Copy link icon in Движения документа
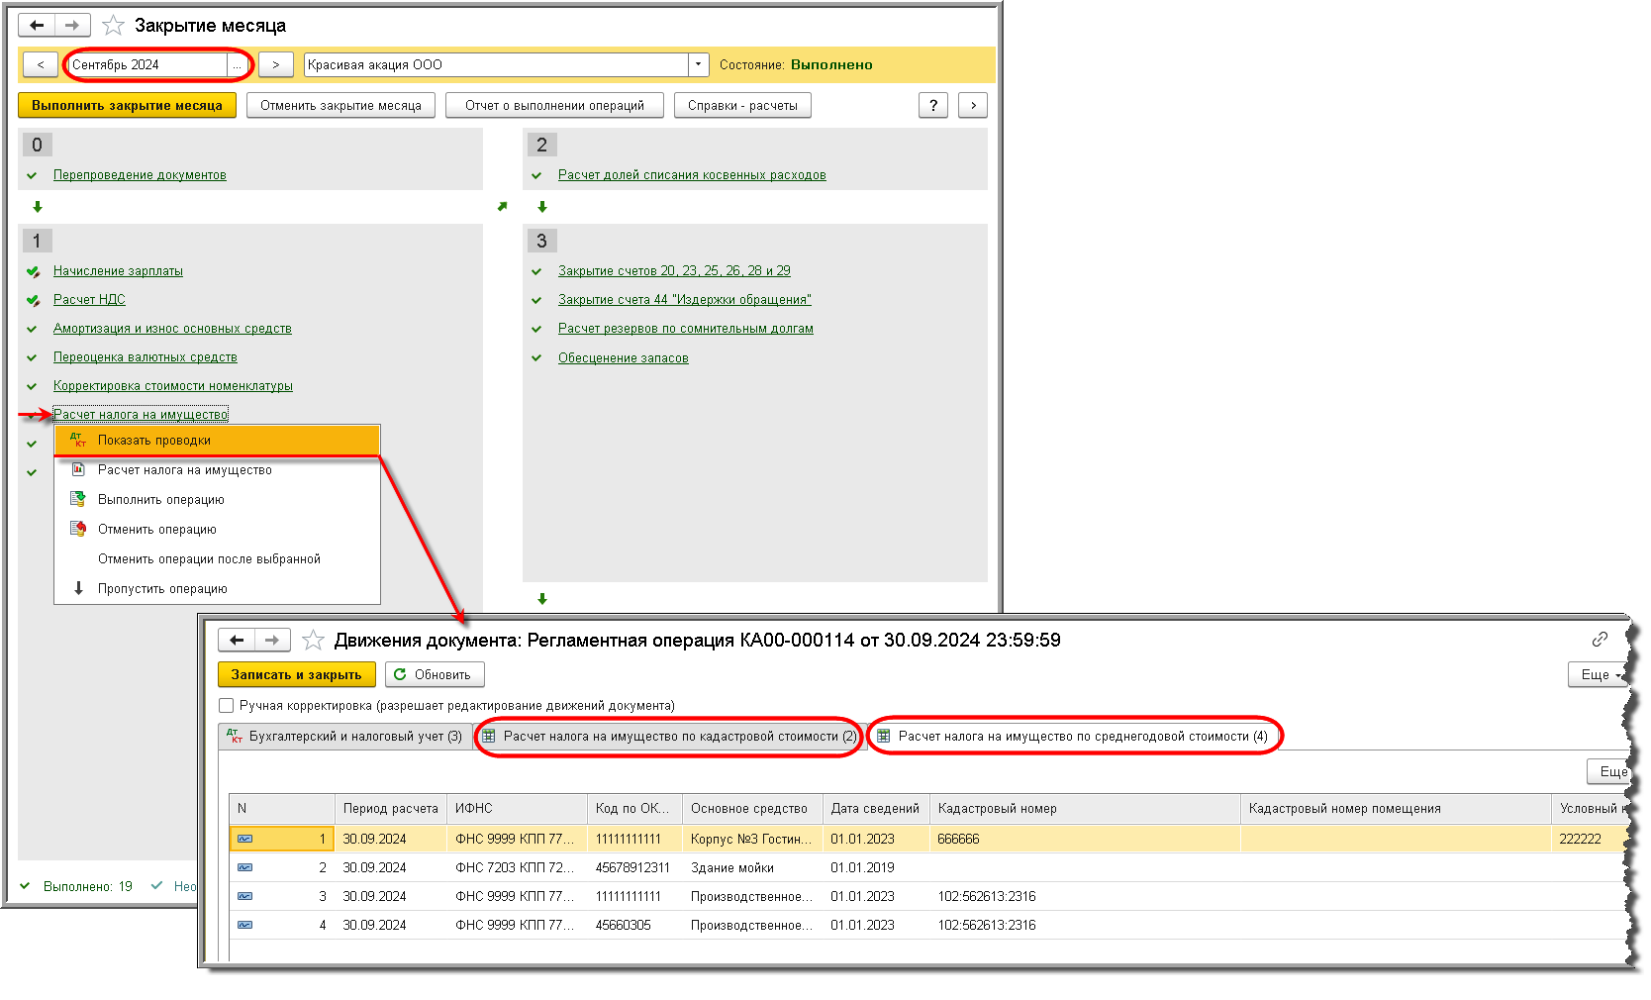Viewport: 1651px width, 1000px height. click(1600, 640)
